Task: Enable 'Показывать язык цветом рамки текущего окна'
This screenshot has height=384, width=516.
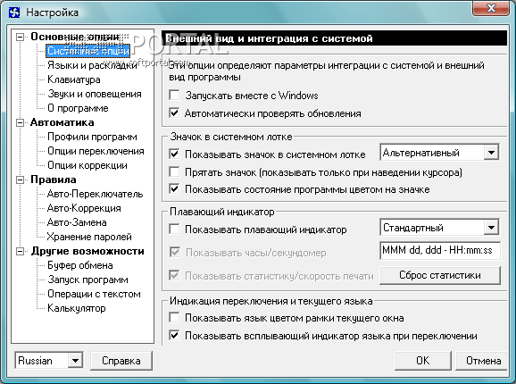Action: [x=174, y=318]
